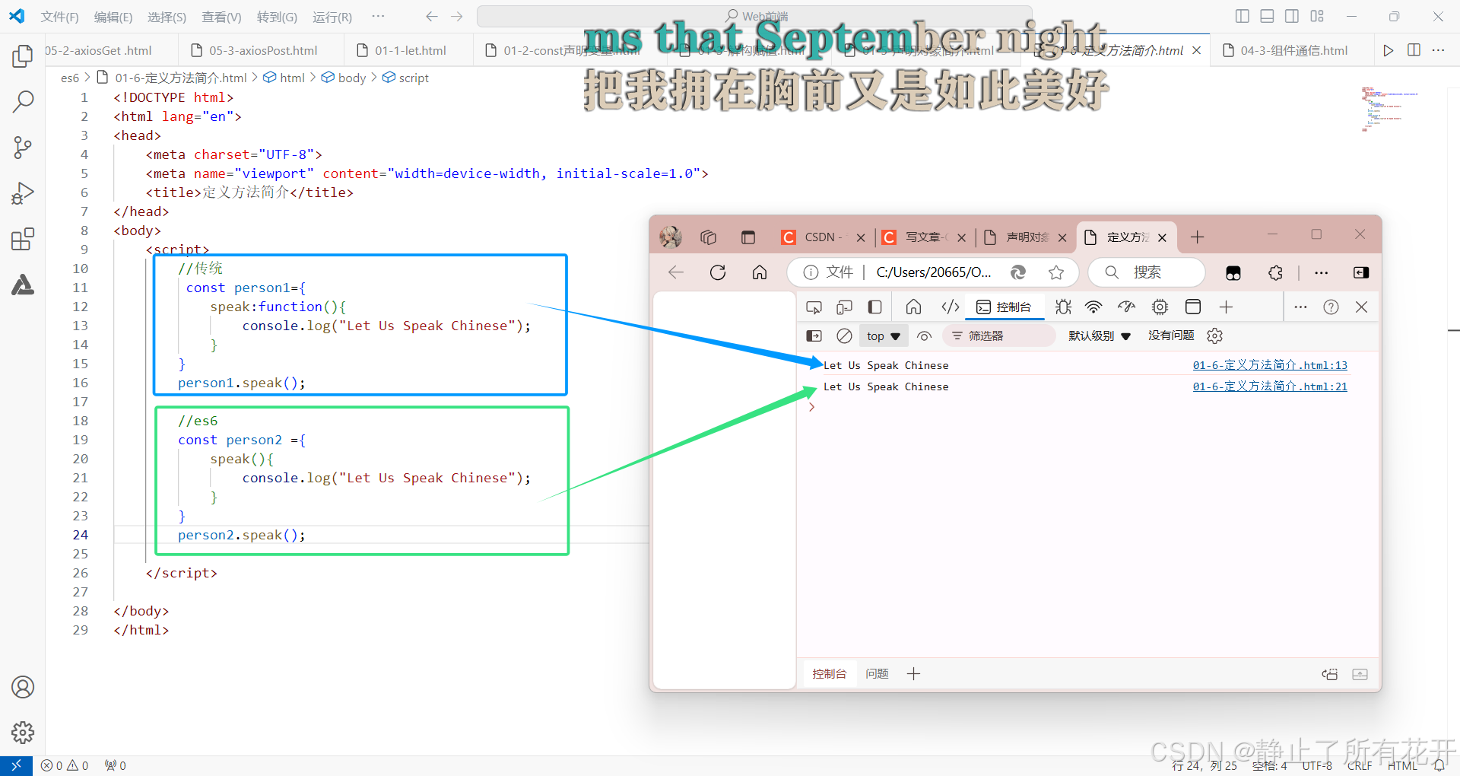
Task: Open browser extensions puzzle icon
Action: (1276, 272)
